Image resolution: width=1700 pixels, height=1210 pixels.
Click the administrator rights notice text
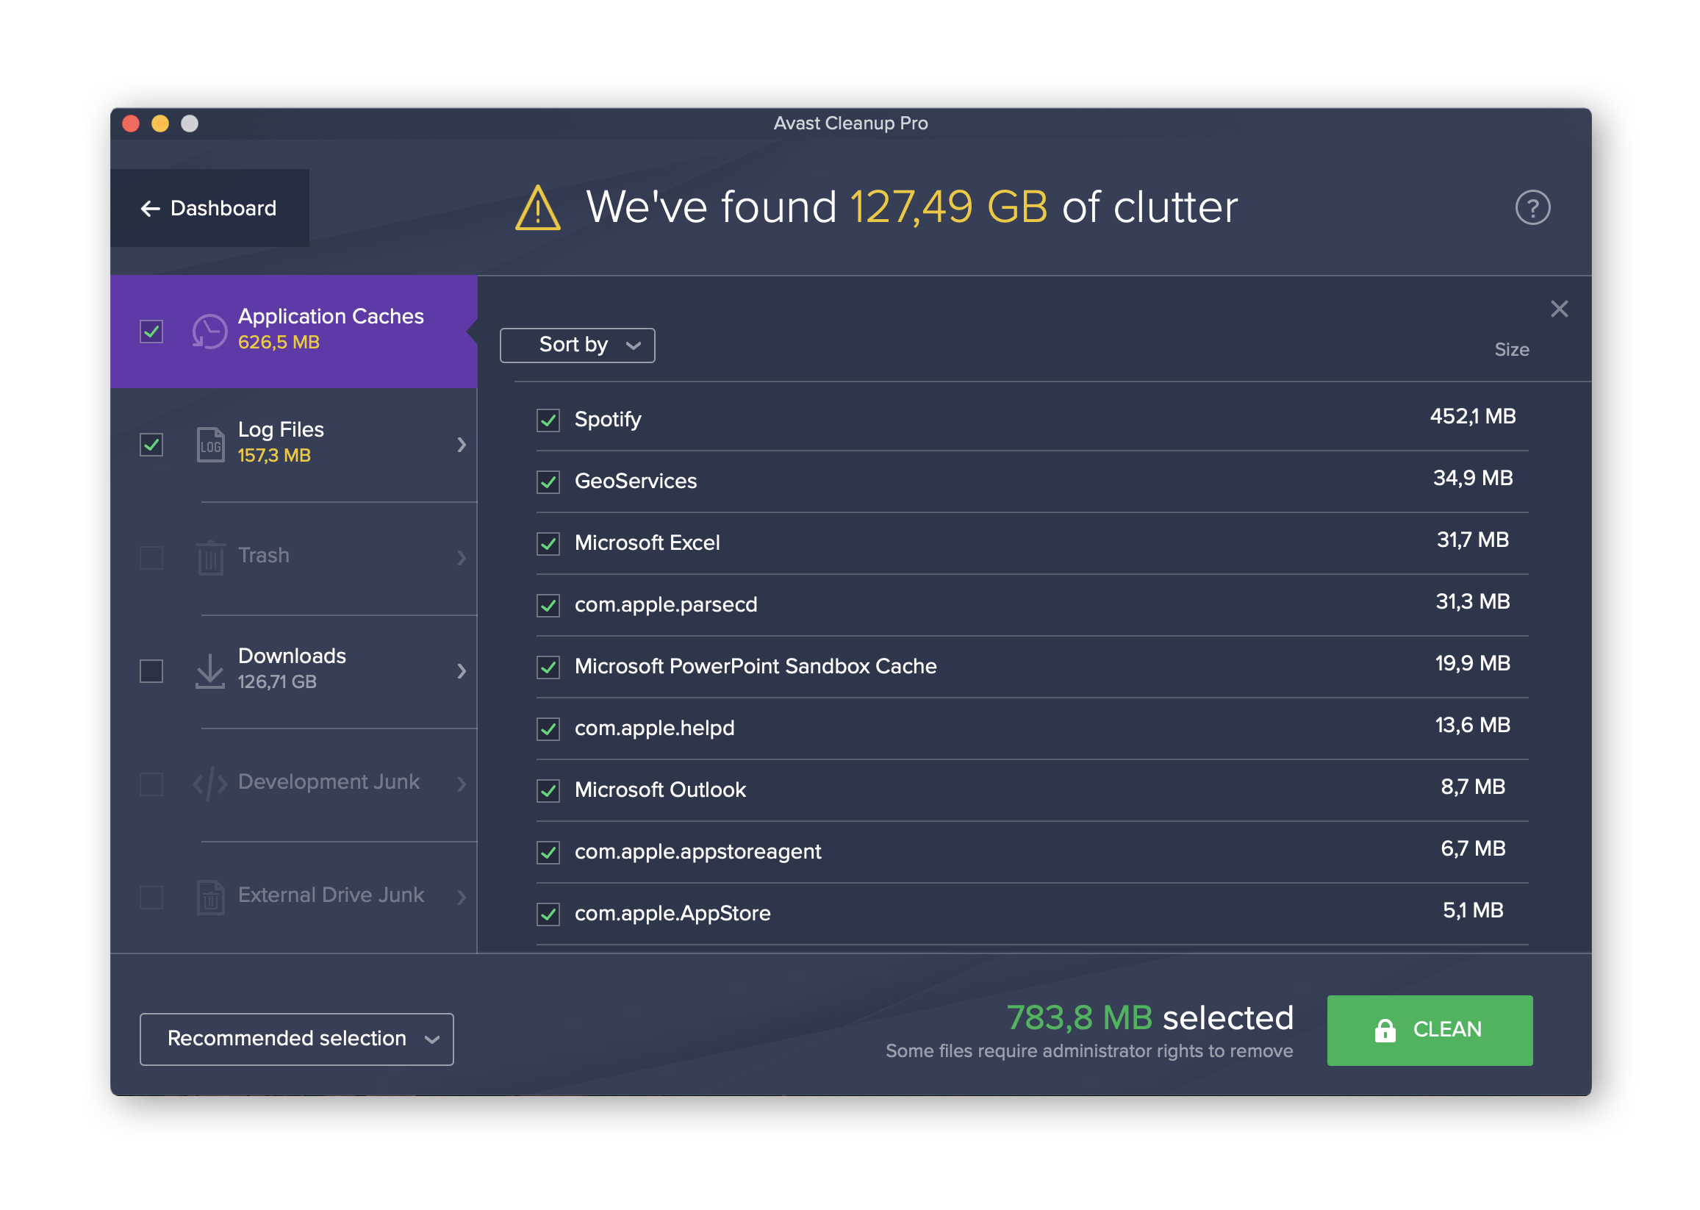1089,1051
